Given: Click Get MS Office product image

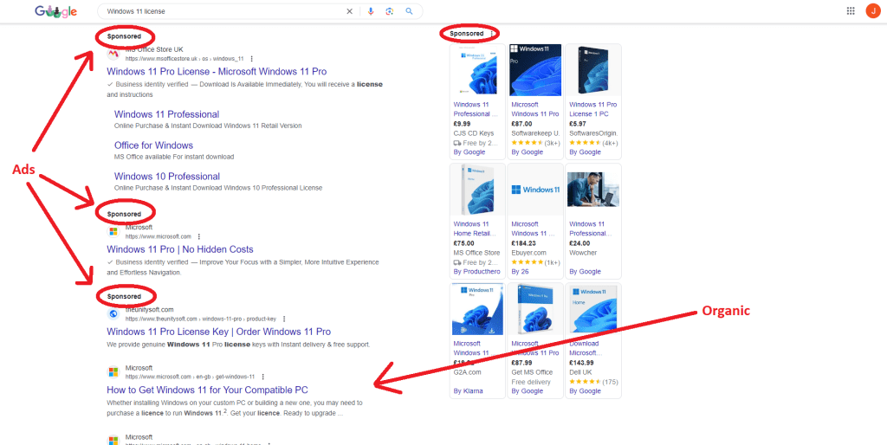Looking at the screenshot, I should [x=535, y=310].
